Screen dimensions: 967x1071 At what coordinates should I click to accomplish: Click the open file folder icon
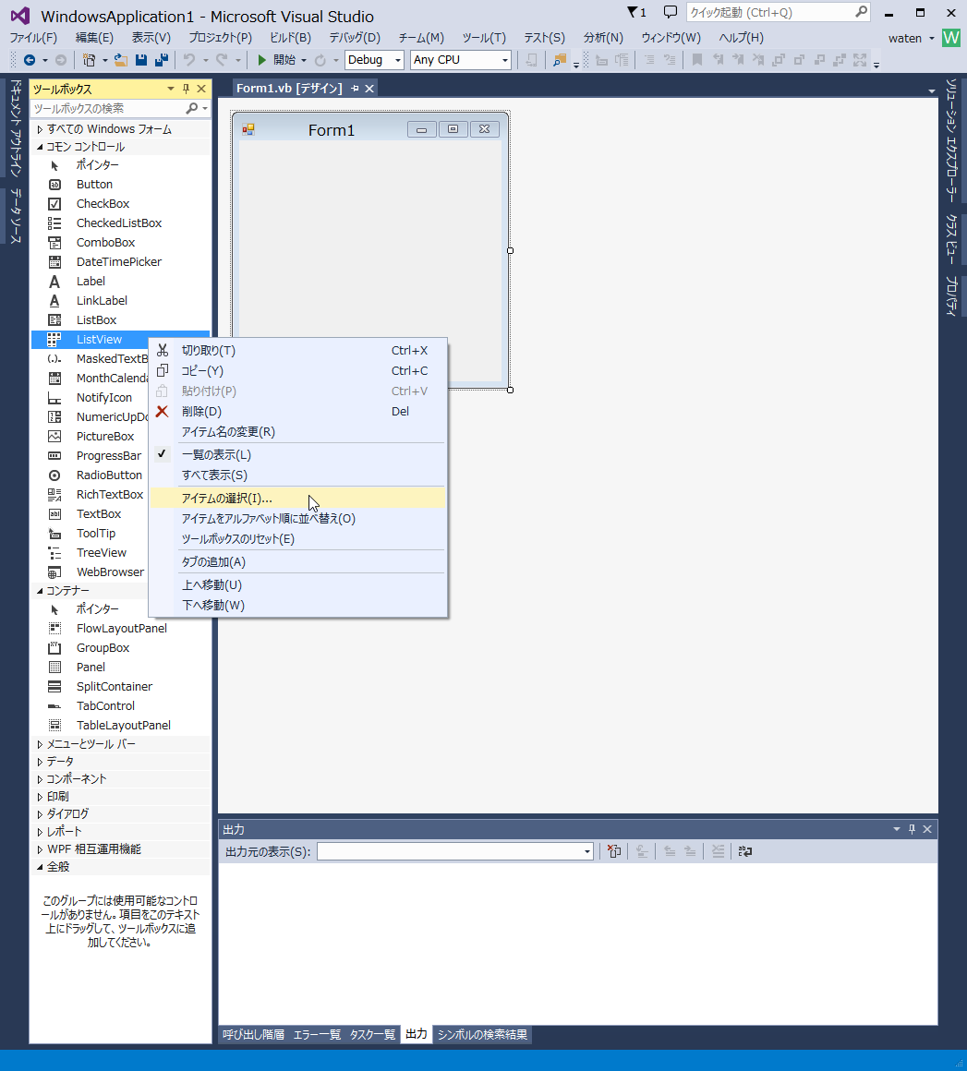120,60
